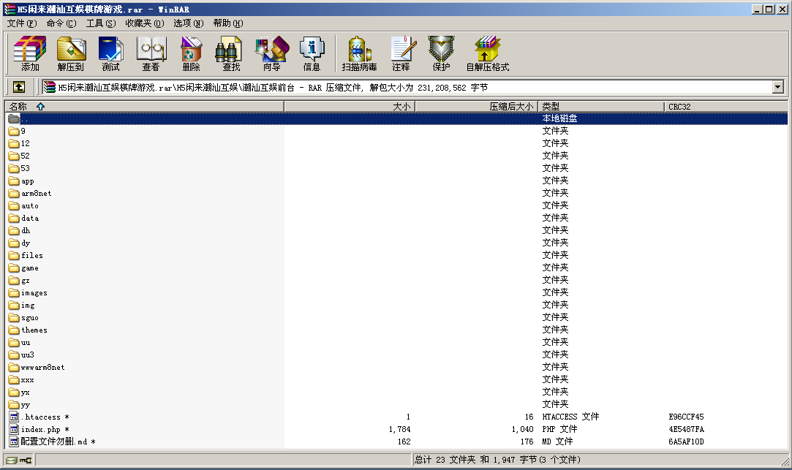The image size is (792, 470).
Task: Open the 文件 (File) menu
Action: click(21, 23)
